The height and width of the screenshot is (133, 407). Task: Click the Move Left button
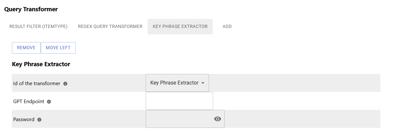click(x=58, y=48)
